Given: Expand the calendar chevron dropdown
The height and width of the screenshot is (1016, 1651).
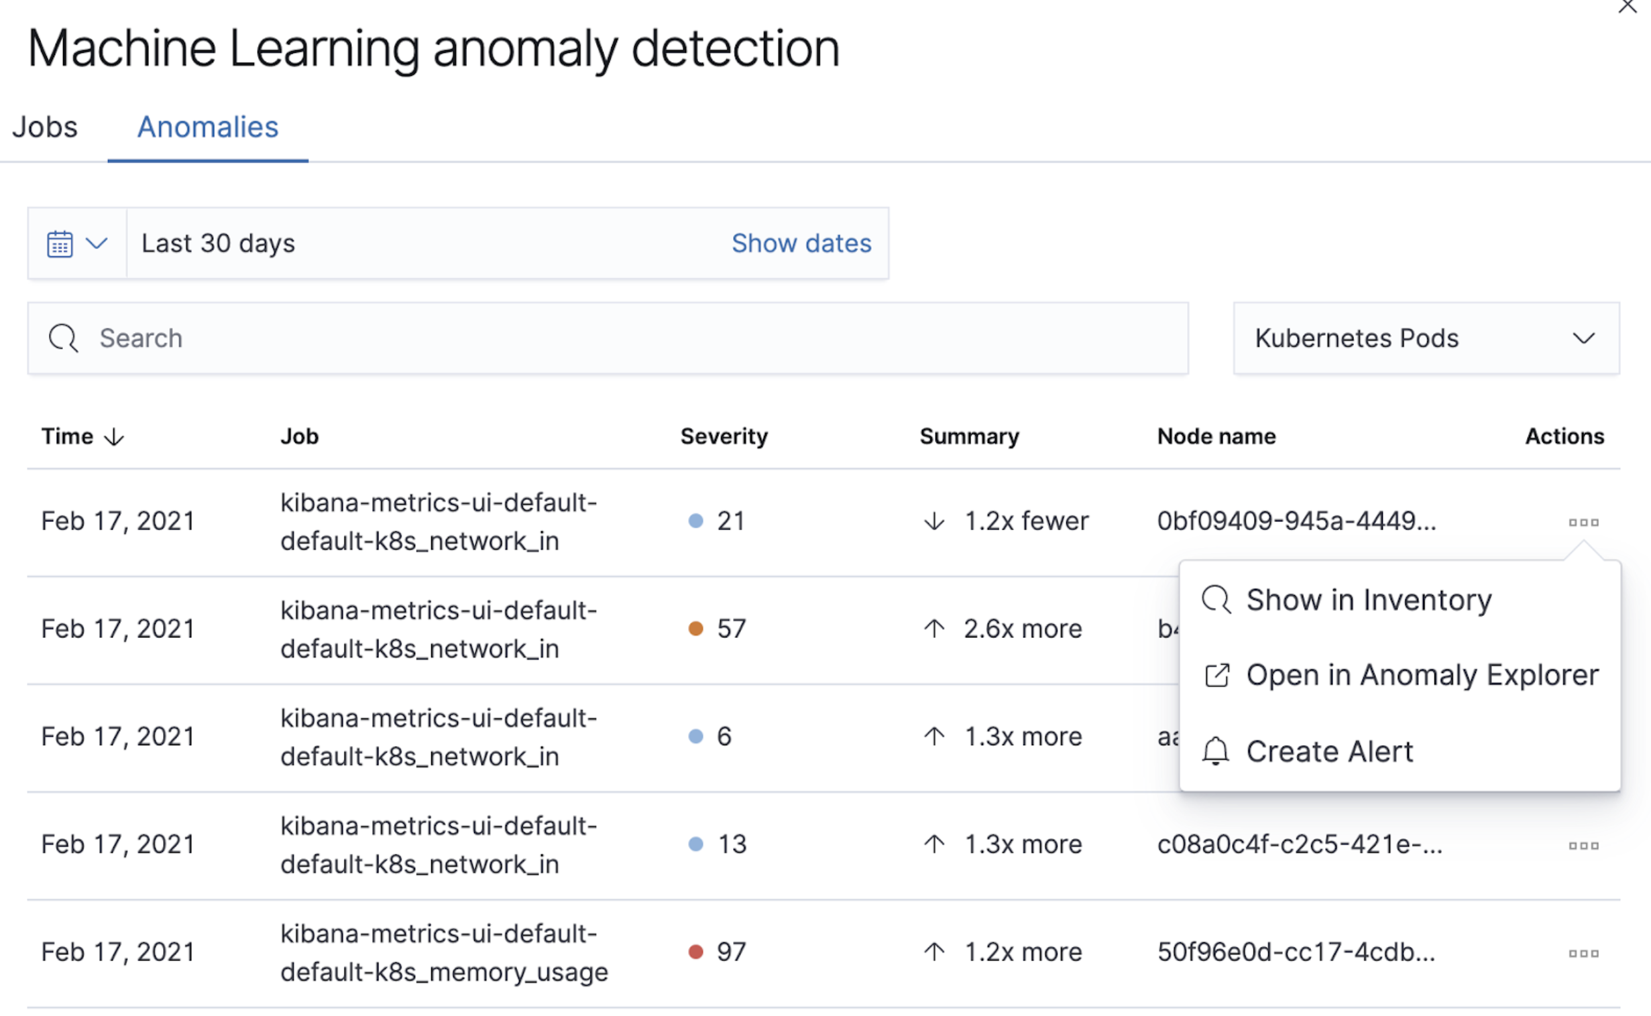Looking at the screenshot, I should (97, 243).
